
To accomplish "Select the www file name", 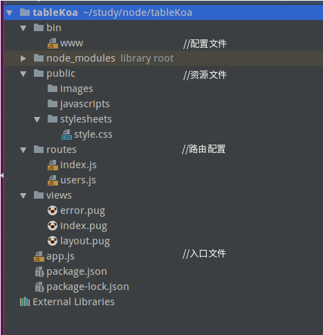I will 72,43.
